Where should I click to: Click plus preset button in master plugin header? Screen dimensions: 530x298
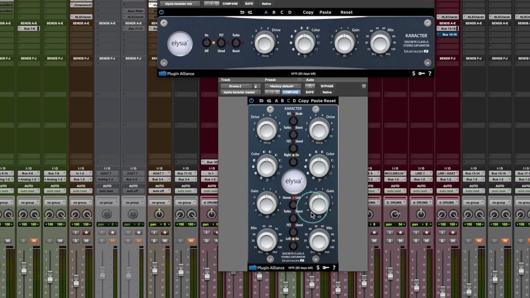pos(272,92)
